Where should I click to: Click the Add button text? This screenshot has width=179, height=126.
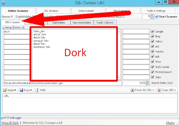coord(43,90)
